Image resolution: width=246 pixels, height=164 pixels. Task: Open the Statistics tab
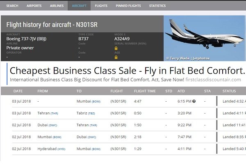click(x=157, y=6)
